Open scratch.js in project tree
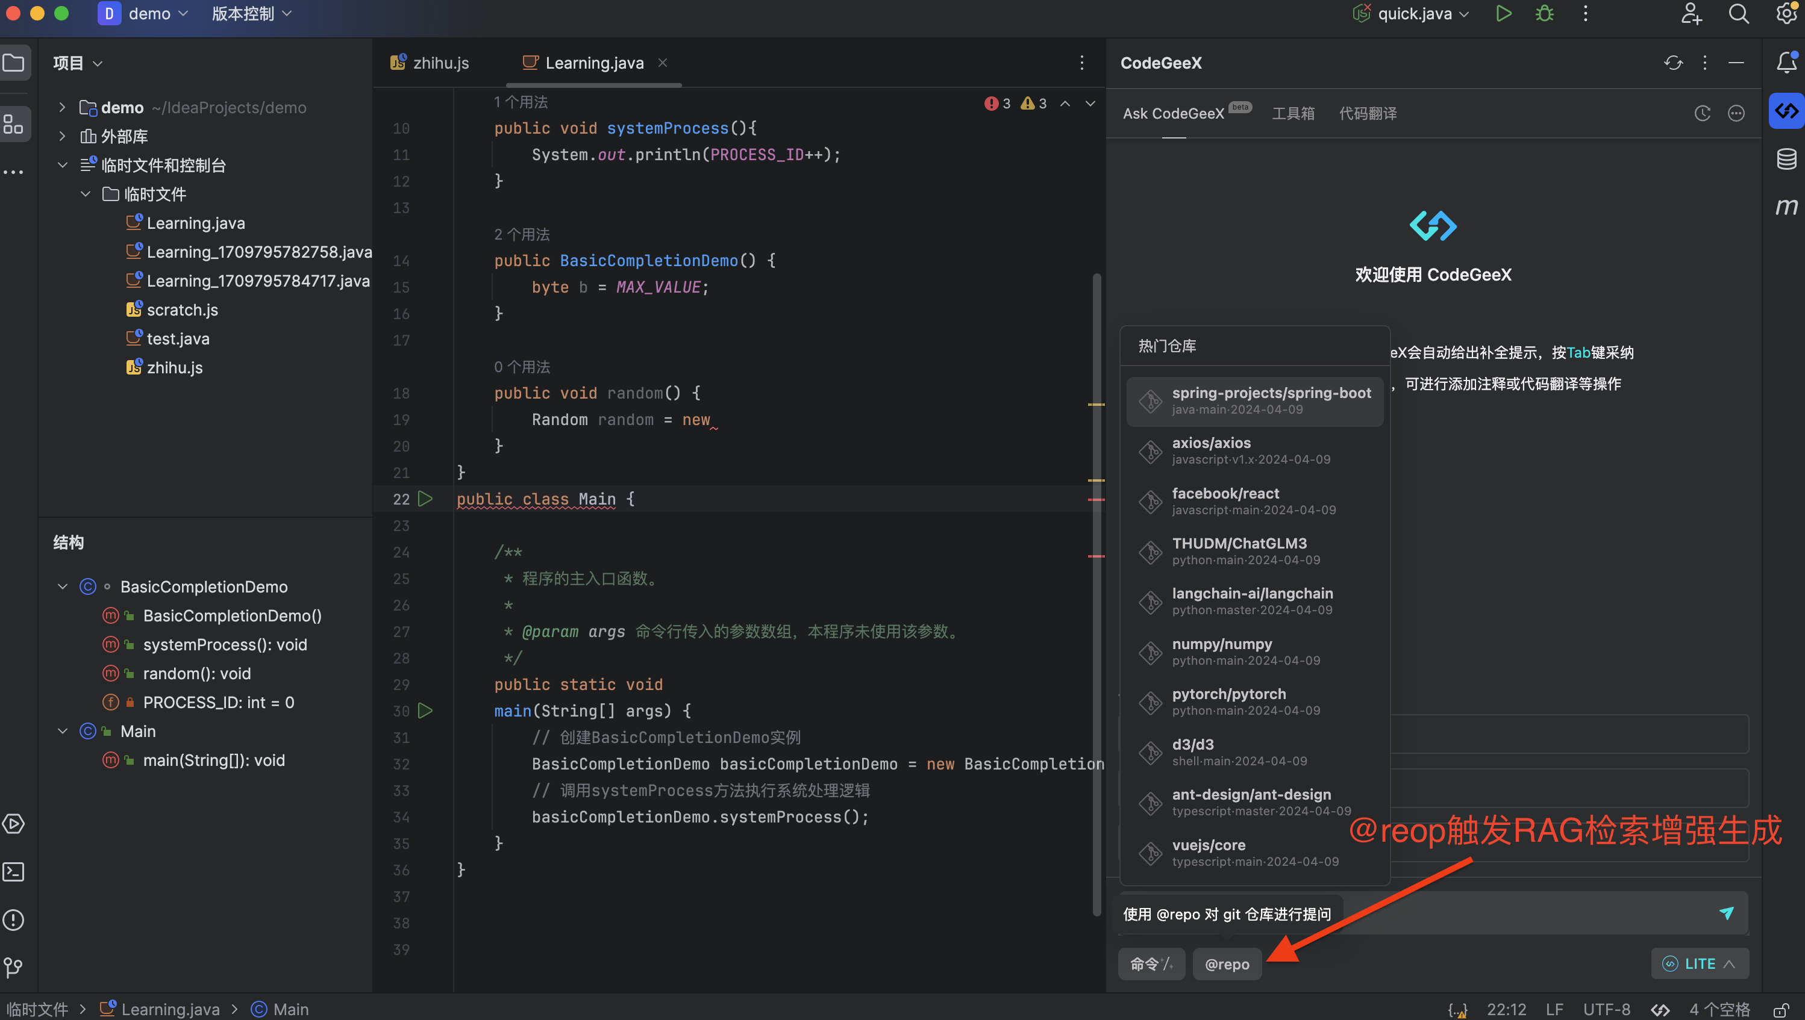The image size is (1805, 1020). click(183, 309)
